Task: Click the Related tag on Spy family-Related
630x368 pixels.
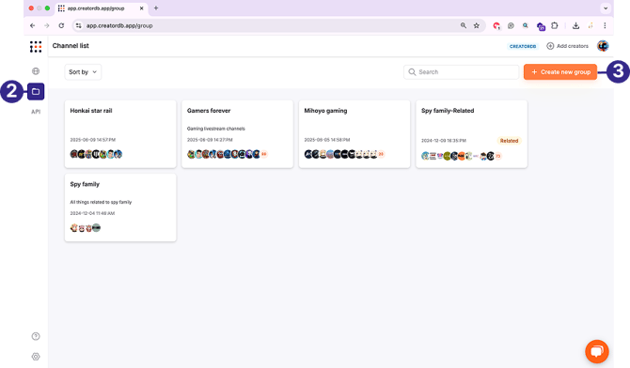Action: pos(509,141)
